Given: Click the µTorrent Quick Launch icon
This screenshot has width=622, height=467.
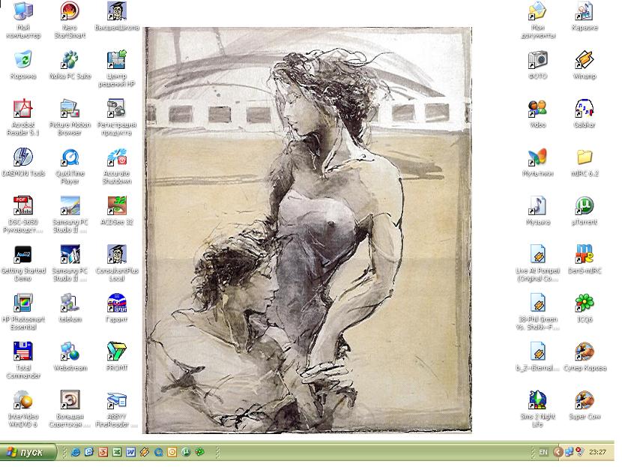Looking at the screenshot, I should [186, 452].
